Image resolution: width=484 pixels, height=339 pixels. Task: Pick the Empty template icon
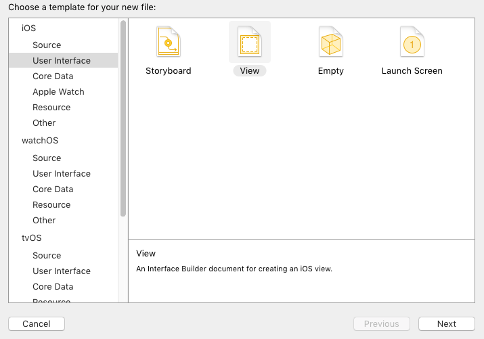[x=331, y=42]
